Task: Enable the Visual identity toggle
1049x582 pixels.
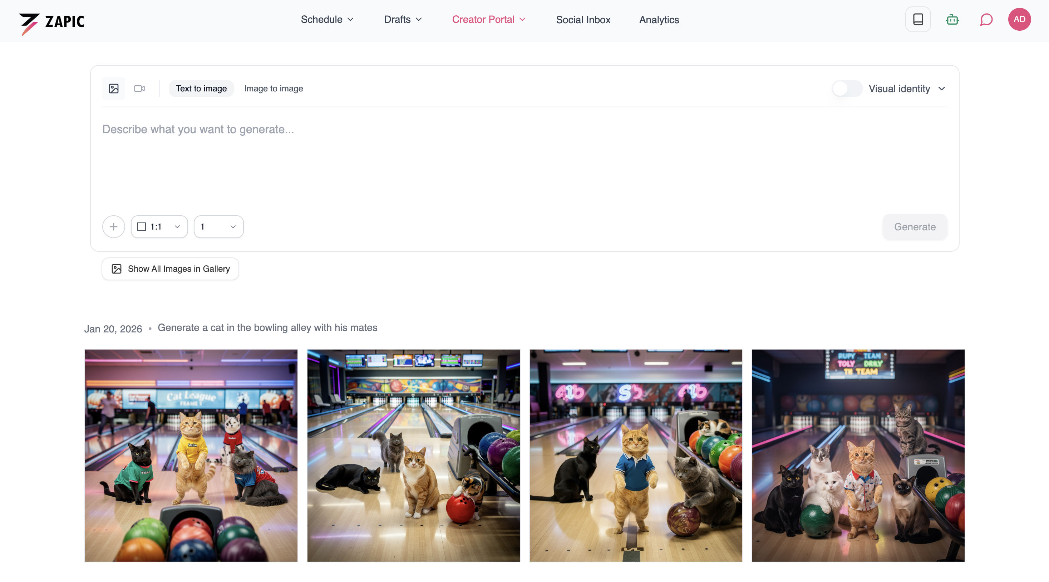Action: (847, 88)
